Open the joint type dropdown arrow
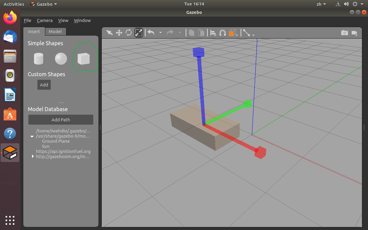This screenshot has width=368, height=230. [253, 35]
